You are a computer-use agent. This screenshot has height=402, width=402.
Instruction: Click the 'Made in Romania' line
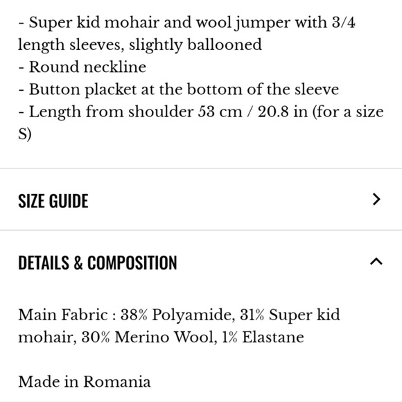pos(85,382)
